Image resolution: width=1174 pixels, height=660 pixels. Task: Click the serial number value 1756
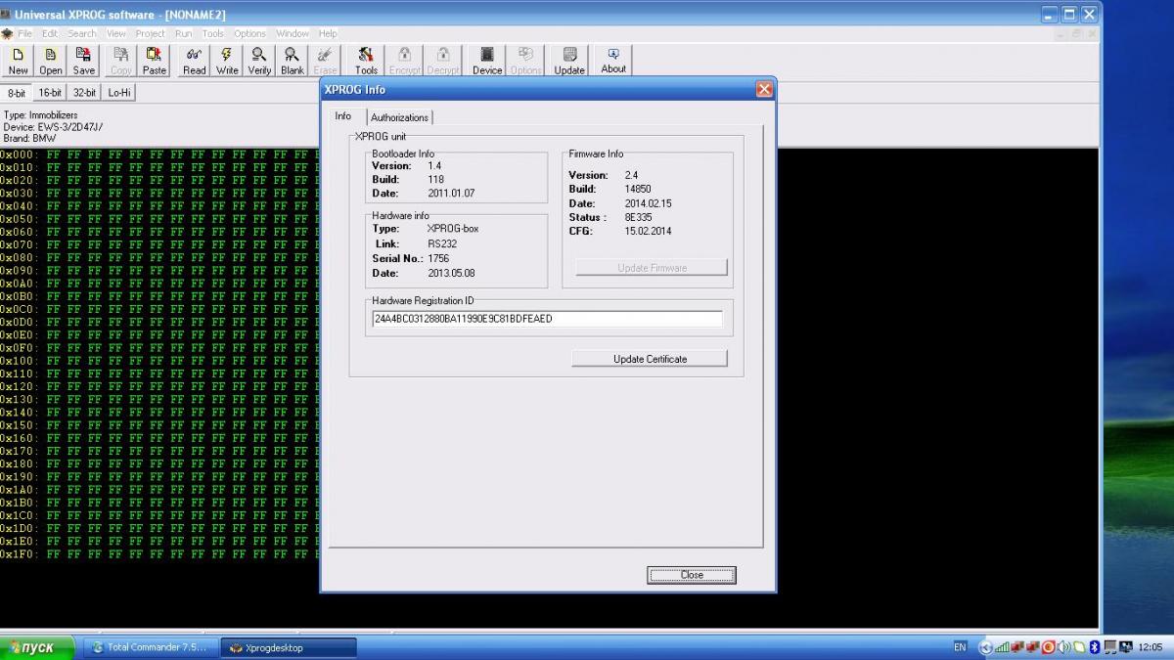coord(438,258)
